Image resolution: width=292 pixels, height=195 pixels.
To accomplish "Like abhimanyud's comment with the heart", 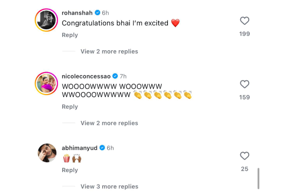I will [x=245, y=156].
